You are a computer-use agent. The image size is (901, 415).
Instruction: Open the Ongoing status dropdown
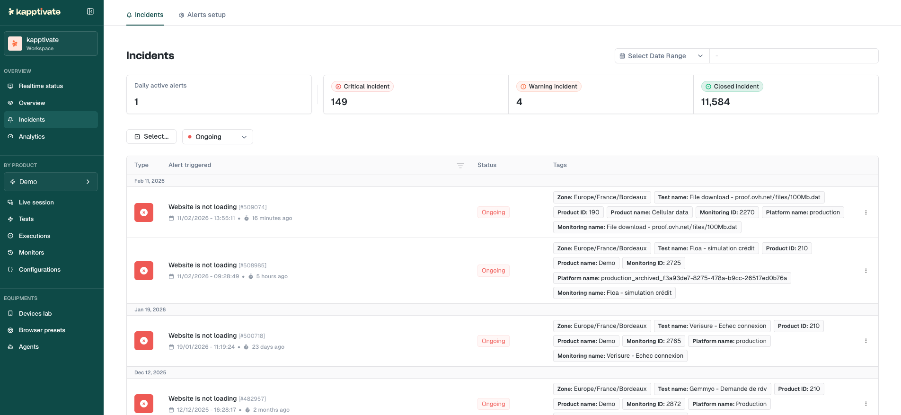tap(218, 137)
